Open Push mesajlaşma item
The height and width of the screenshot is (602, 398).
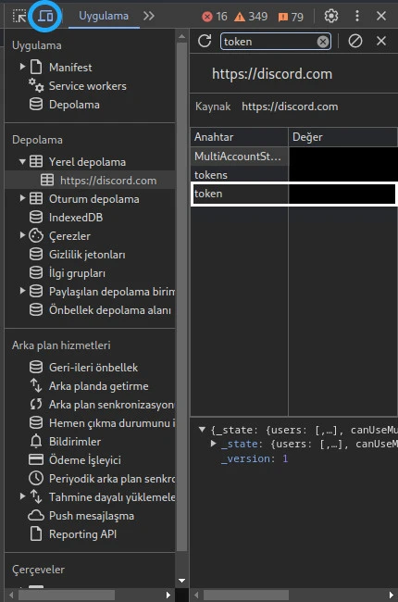[x=92, y=516]
